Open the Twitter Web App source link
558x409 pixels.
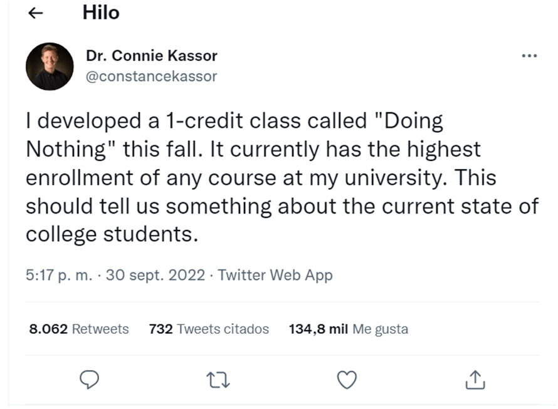275,274
